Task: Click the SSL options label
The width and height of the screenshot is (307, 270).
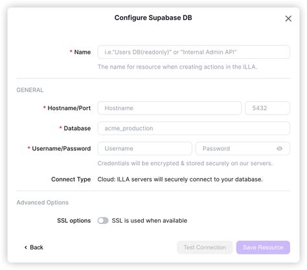Action: 74,221
